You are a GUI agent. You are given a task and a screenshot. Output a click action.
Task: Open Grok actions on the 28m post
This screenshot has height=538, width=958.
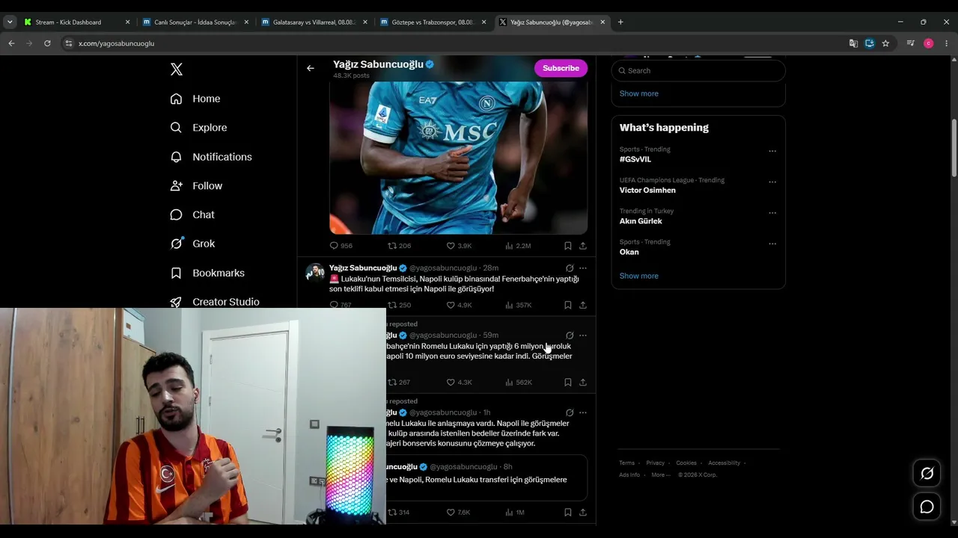[570, 268]
